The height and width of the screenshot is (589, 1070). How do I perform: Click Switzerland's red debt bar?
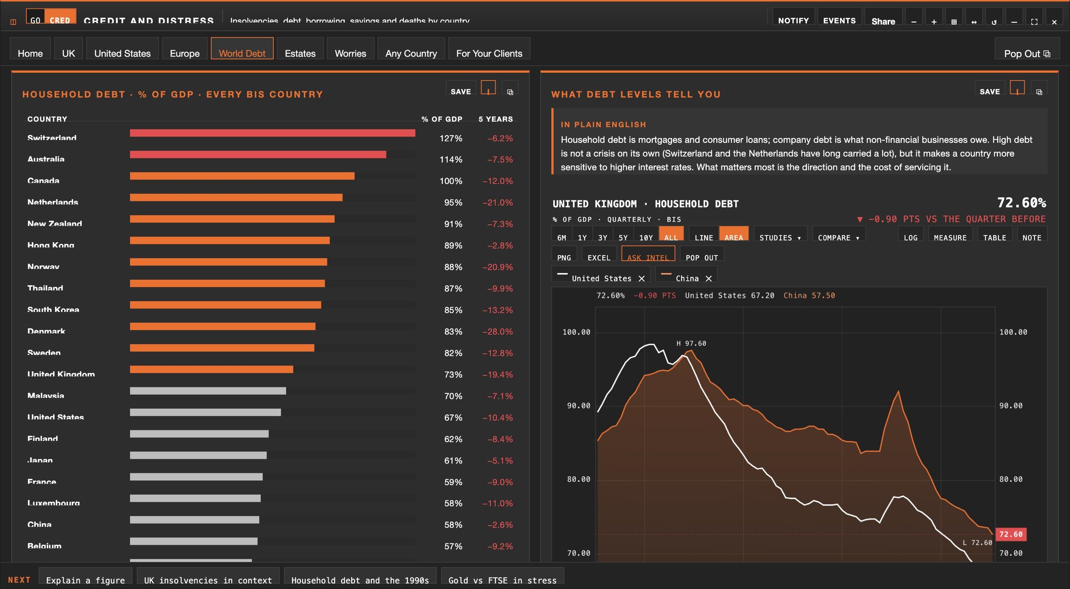point(272,133)
